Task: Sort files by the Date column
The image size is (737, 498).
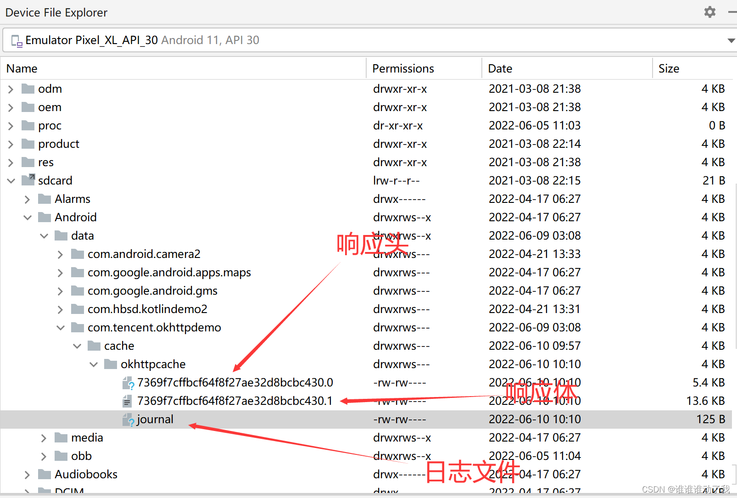Action: 500,68
